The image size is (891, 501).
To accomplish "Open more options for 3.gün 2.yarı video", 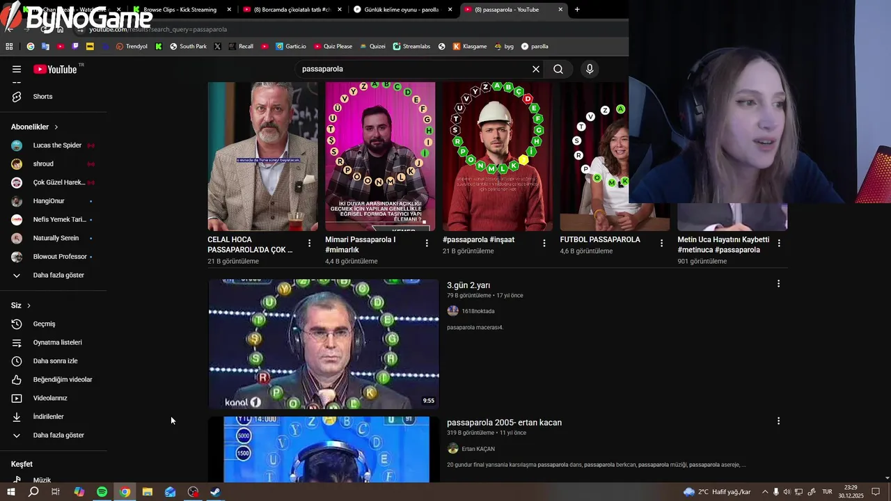I will (778, 284).
